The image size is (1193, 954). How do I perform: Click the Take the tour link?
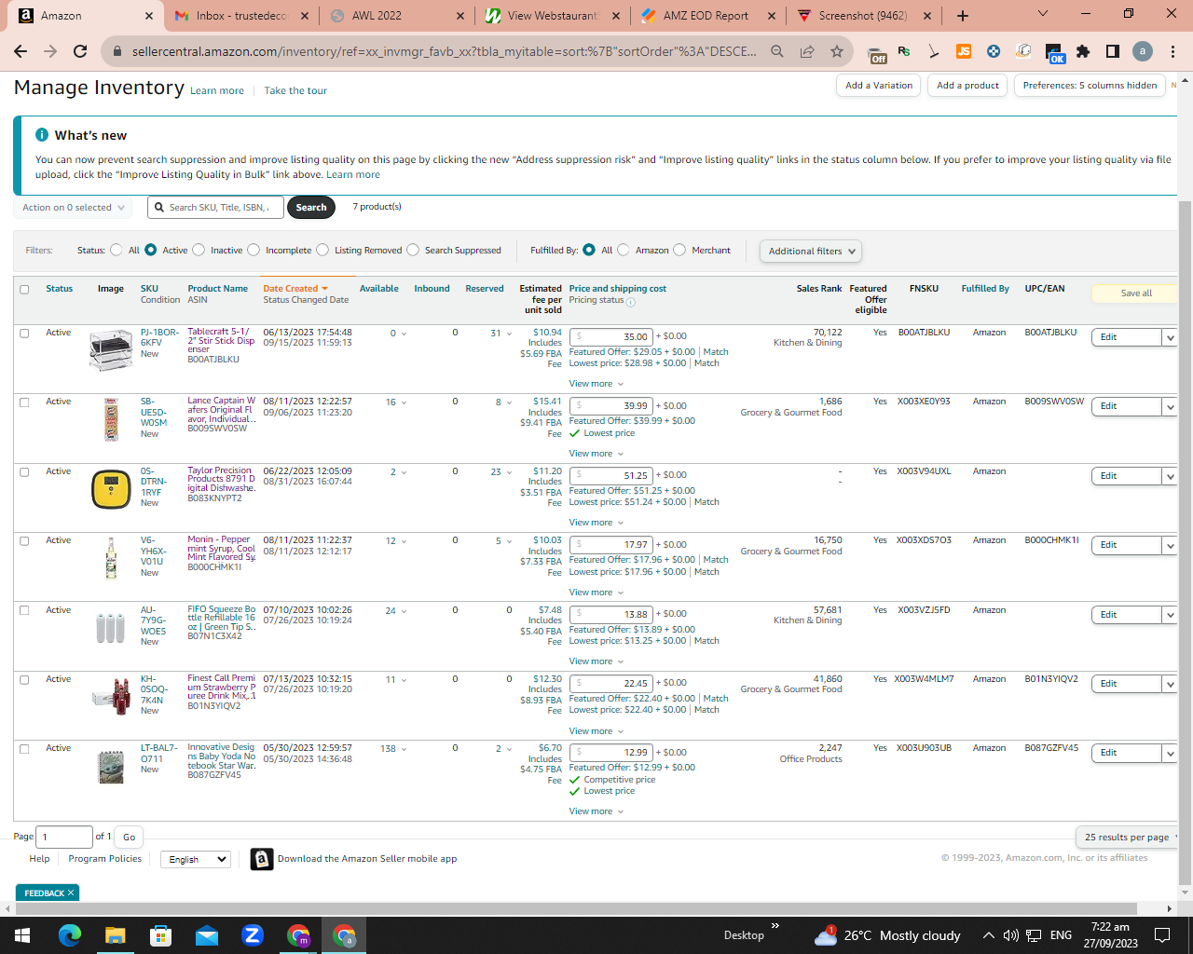tap(295, 90)
